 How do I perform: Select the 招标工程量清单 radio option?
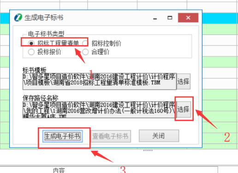pyautogui.click(x=31, y=43)
